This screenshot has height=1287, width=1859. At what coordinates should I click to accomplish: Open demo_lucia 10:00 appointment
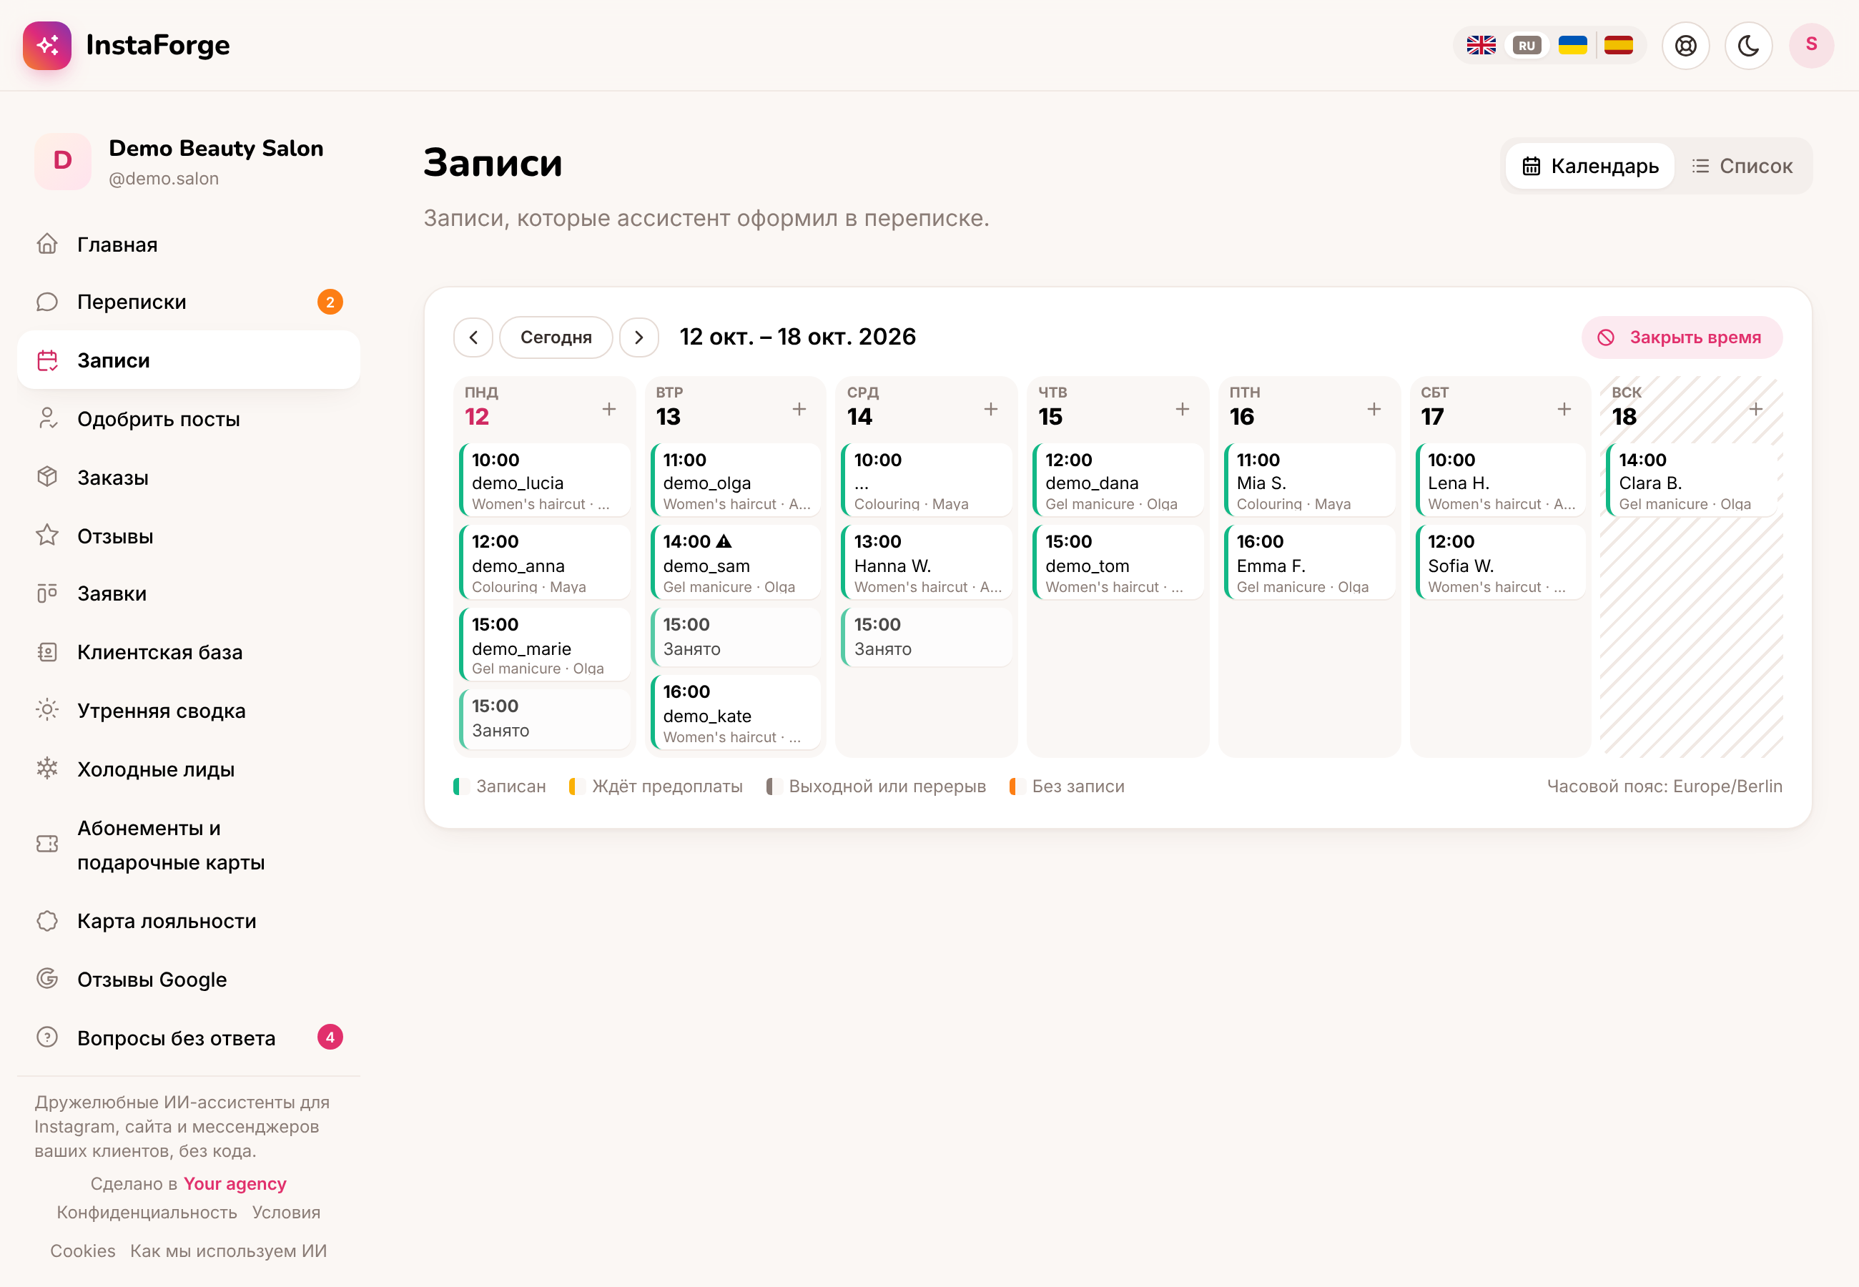pos(545,480)
